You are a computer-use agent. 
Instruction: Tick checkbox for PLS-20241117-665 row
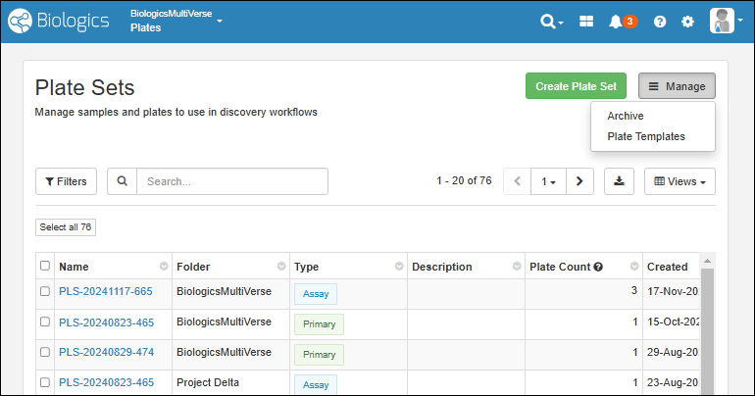(45, 291)
